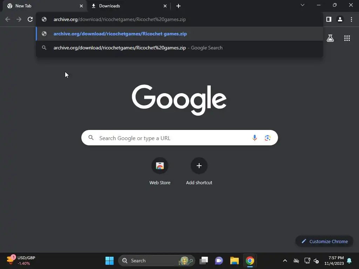Select the New Tab tab
The image size is (359, 269).
45,6
